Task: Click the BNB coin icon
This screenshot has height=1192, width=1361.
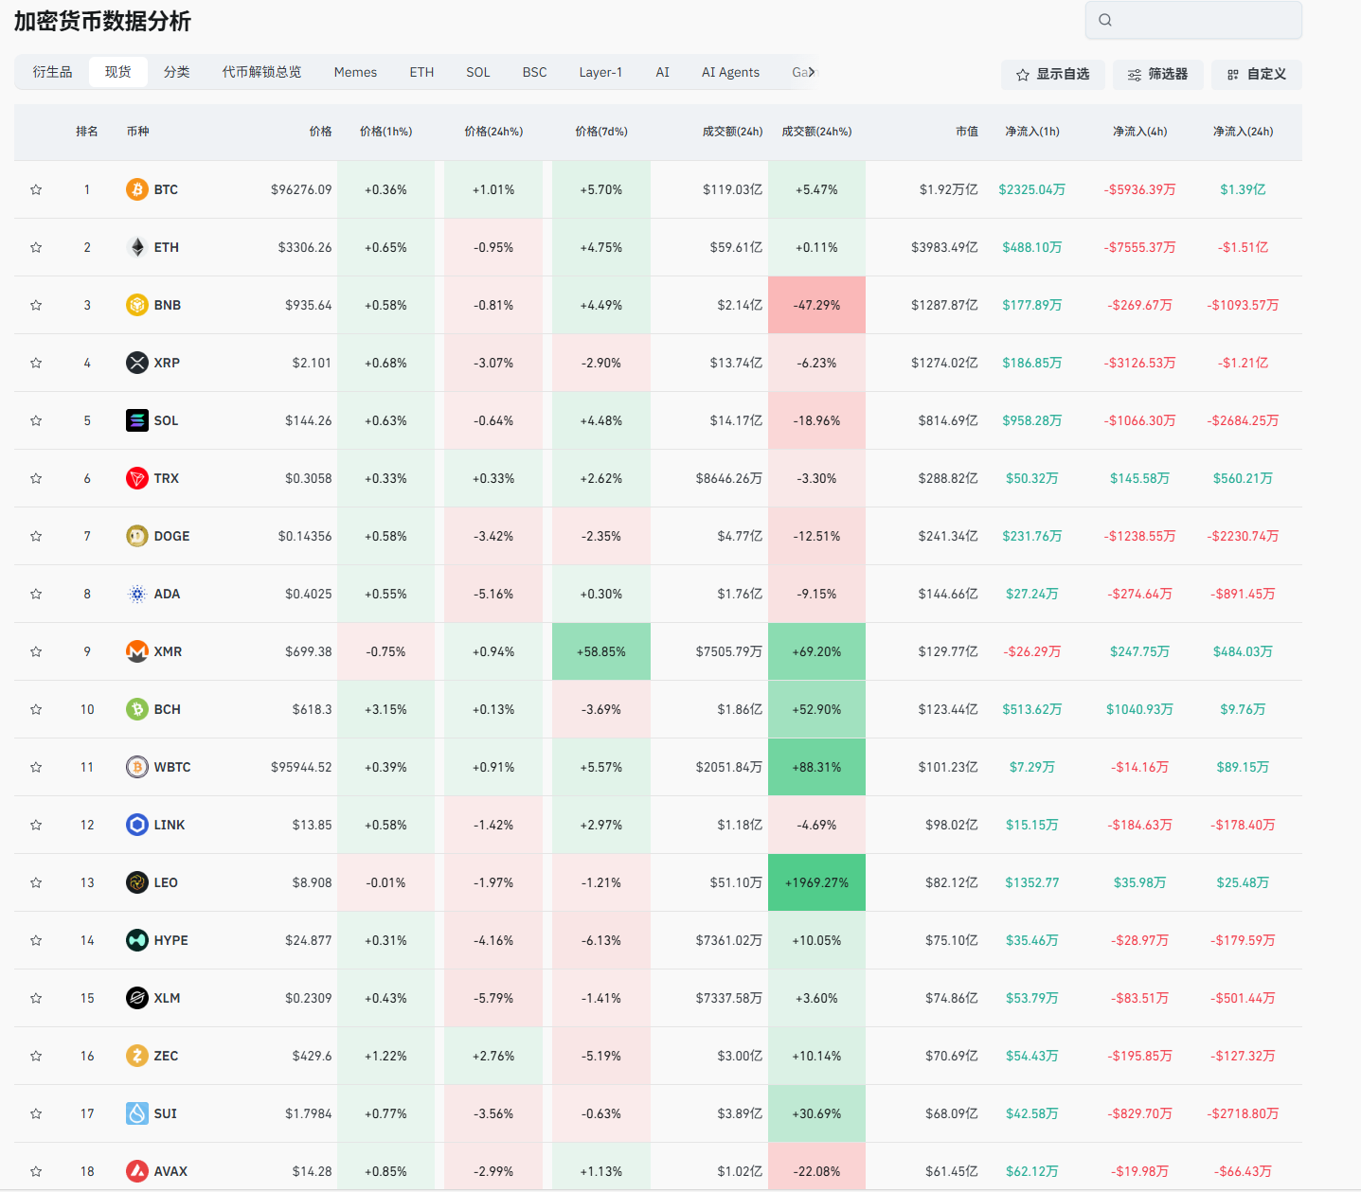Action: point(137,305)
